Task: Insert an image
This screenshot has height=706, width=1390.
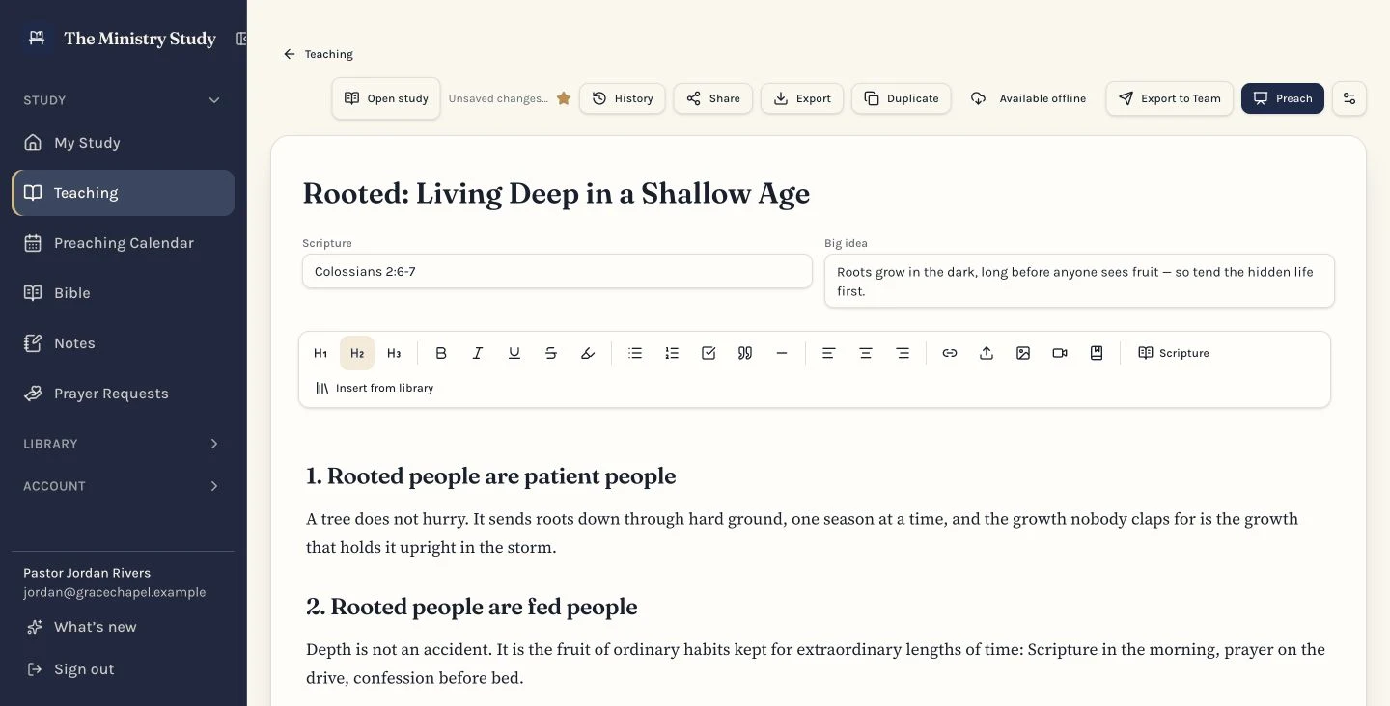Action: [x=1023, y=353]
